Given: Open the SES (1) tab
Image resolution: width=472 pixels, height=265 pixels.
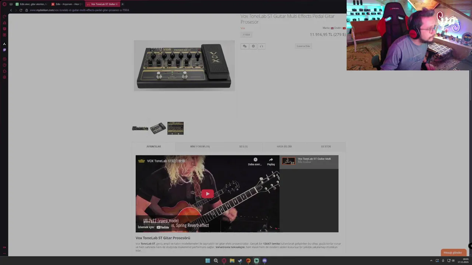Looking at the screenshot, I should (243, 146).
